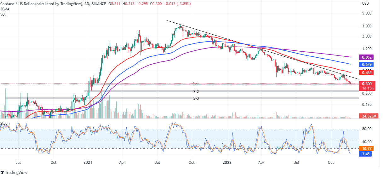Open the Vol indicator legend
Image resolution: width=383 pixels, height=178 pixels.
(x=3, y=14)
